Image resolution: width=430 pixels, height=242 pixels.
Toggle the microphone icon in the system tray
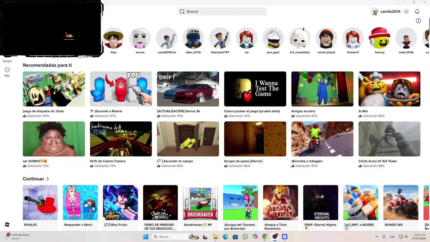pos(384,237)
